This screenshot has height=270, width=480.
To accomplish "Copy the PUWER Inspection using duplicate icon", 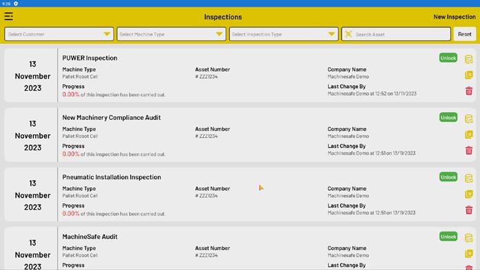I will (x=469, y=75).
